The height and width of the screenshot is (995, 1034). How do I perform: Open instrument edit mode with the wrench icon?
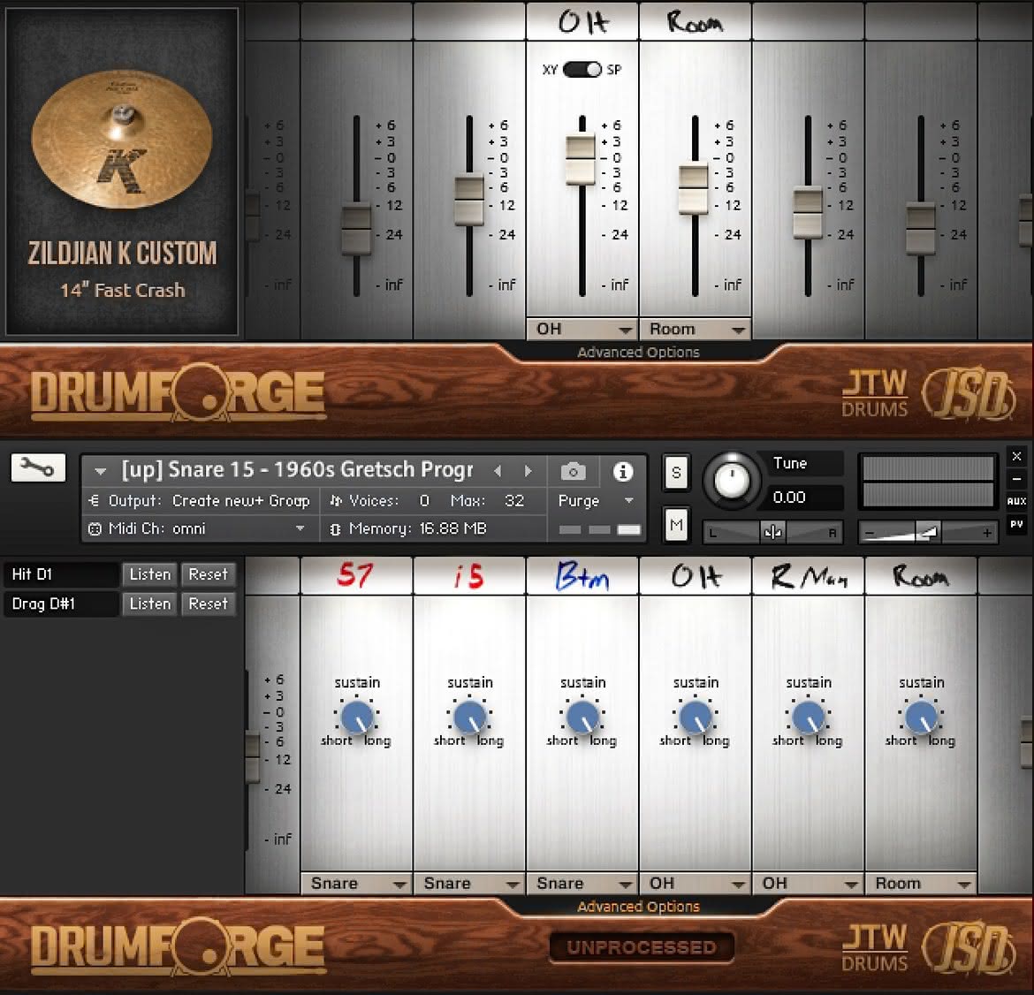click(x=38, y=467)
